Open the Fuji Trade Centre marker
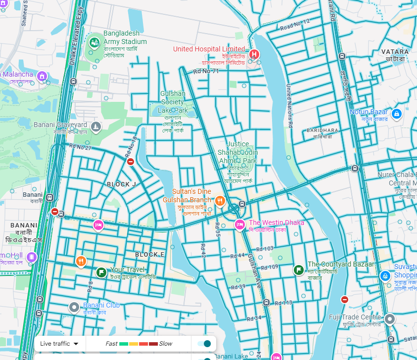 [x=390, y=319]
